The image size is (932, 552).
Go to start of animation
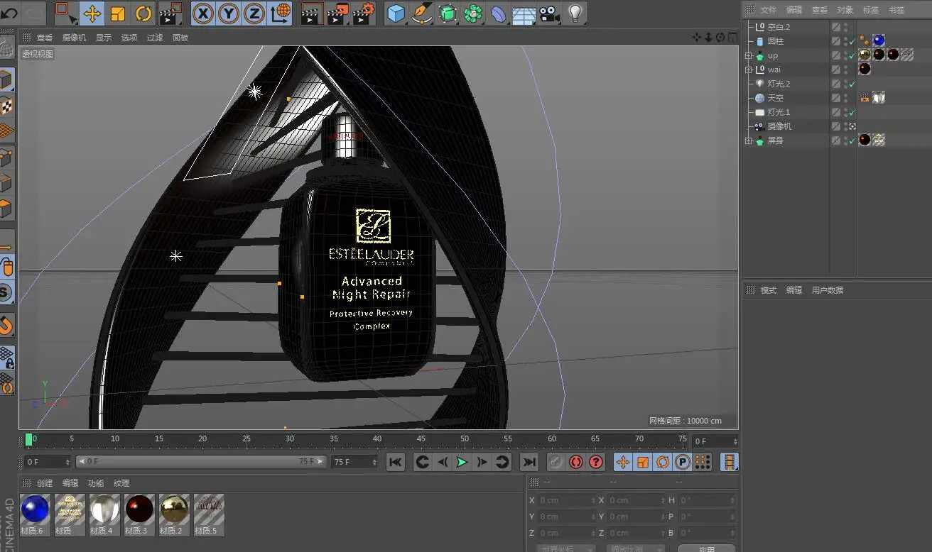[396, 462]
